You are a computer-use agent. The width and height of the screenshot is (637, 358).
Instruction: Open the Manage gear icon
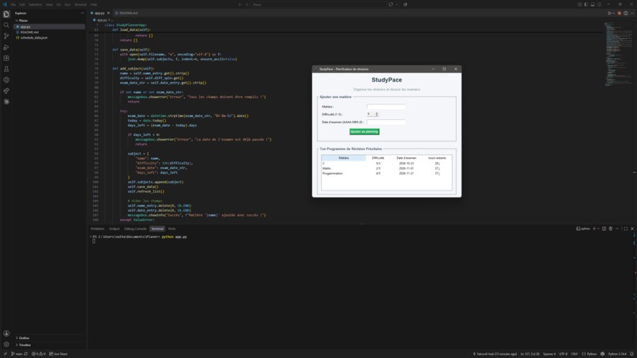point(6,345)
